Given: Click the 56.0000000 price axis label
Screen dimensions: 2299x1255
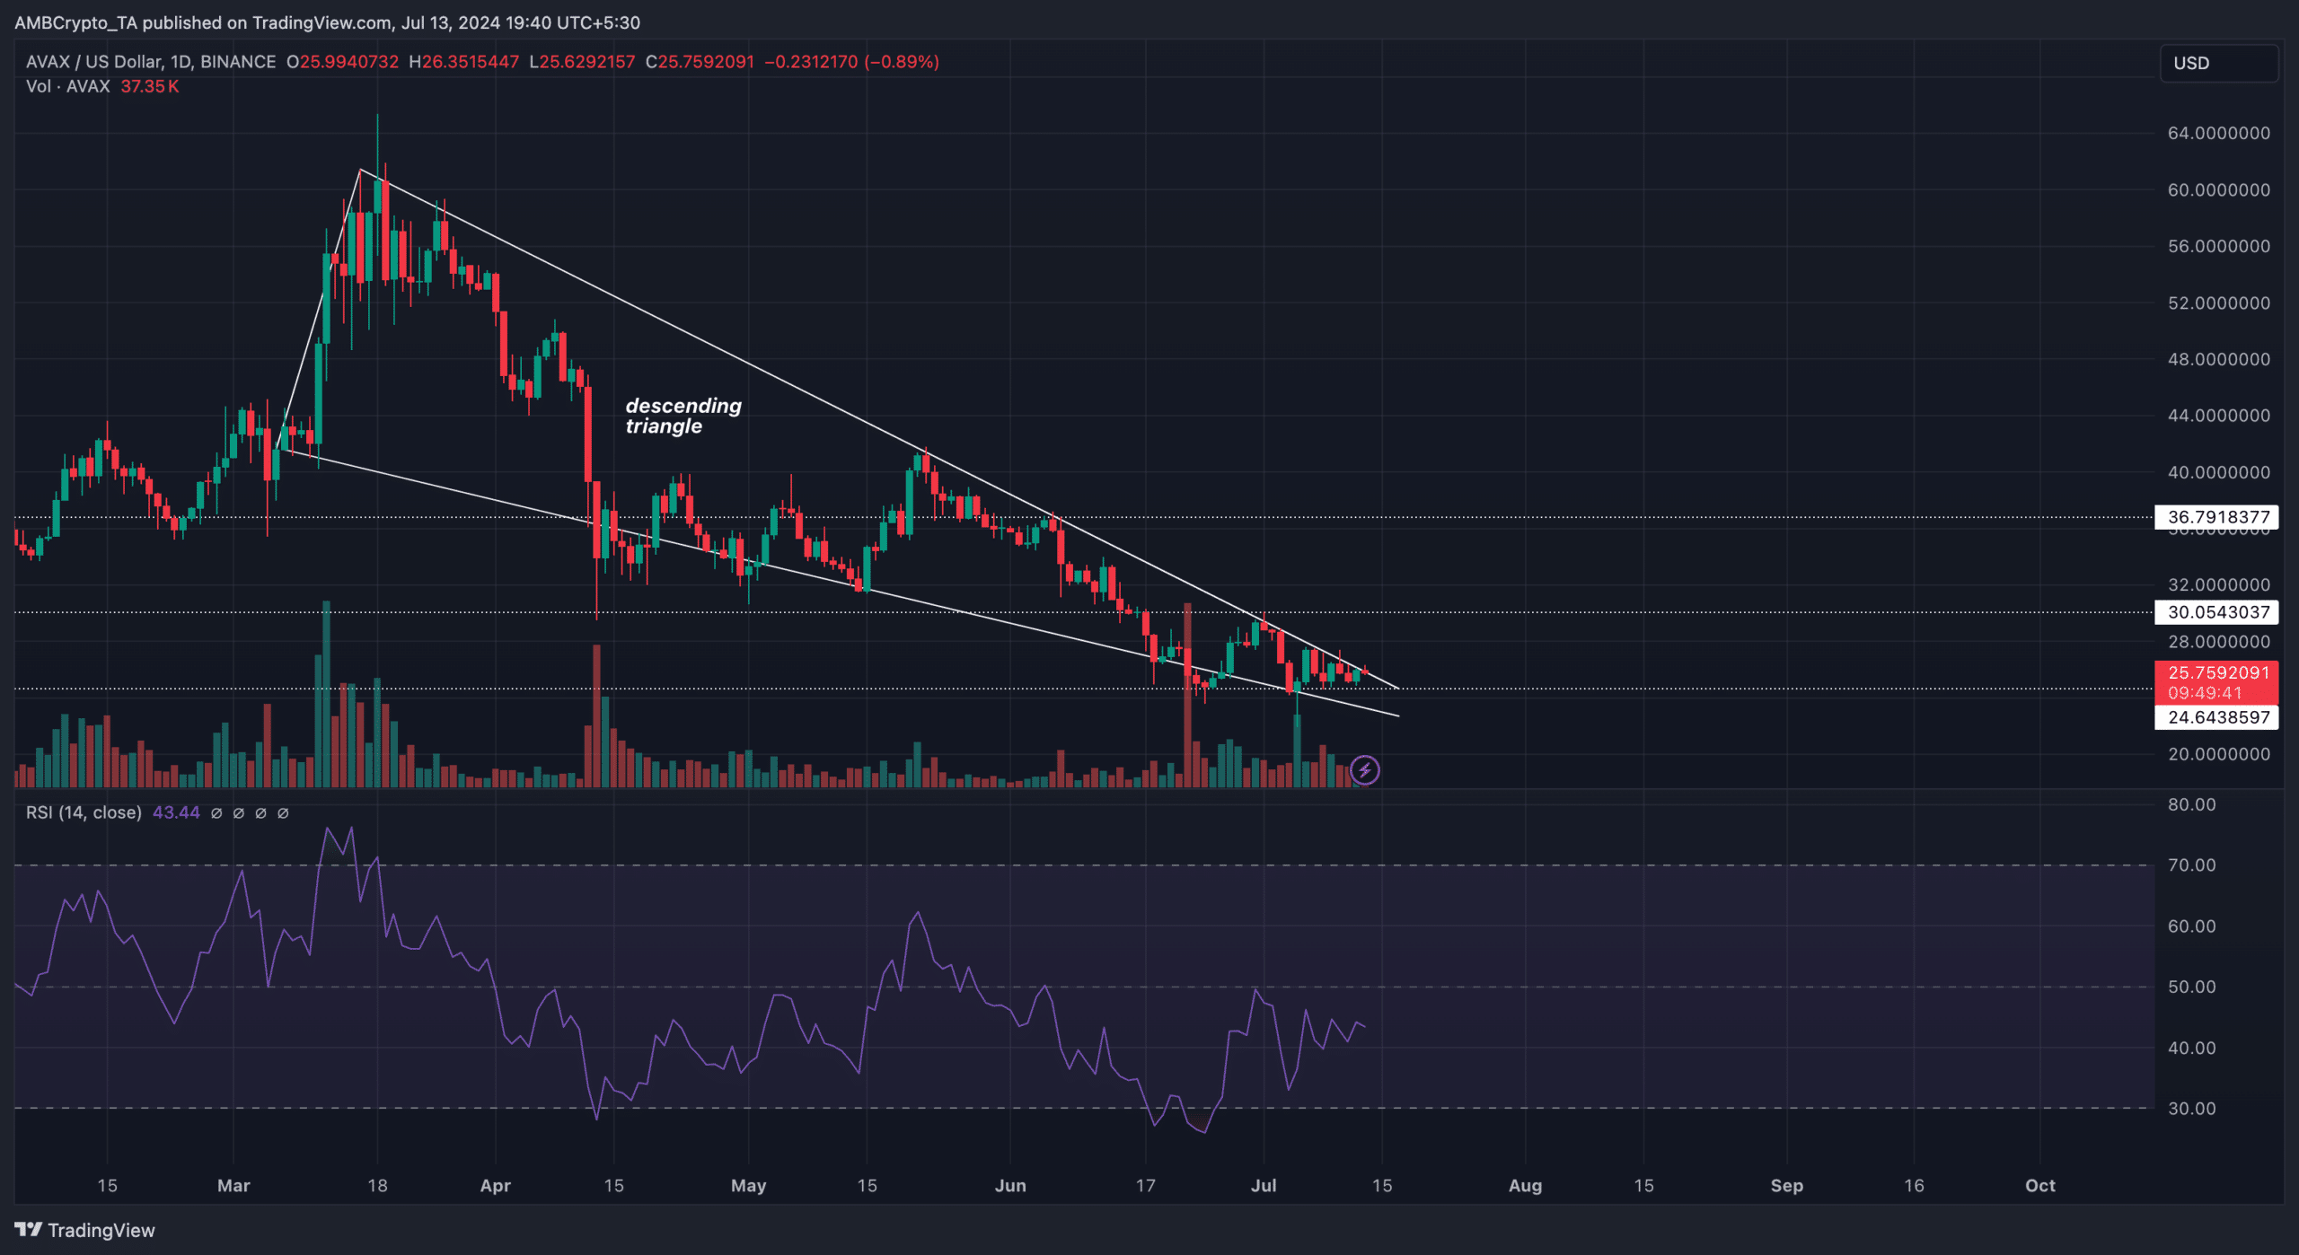Looking at the screenshot, I should (2218, 246).
